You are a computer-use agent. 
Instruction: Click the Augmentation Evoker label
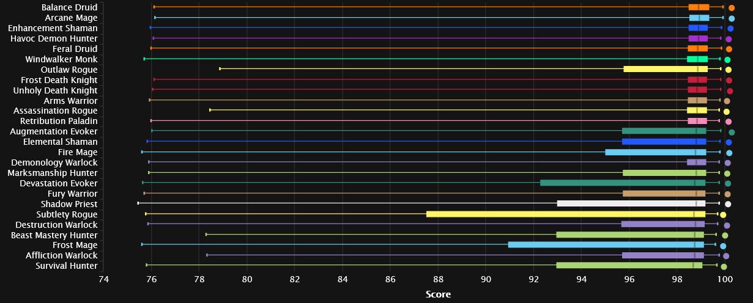pyautogui.click(x=54, y=131)
